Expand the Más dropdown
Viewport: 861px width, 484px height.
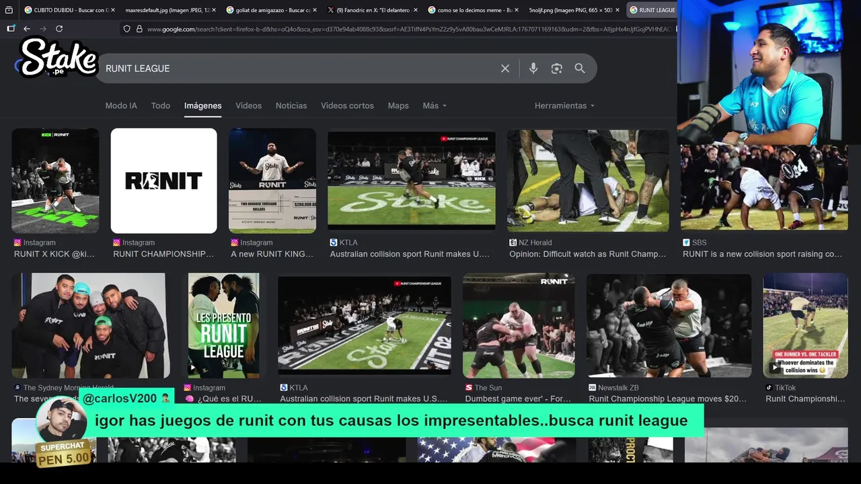[435, 106]
